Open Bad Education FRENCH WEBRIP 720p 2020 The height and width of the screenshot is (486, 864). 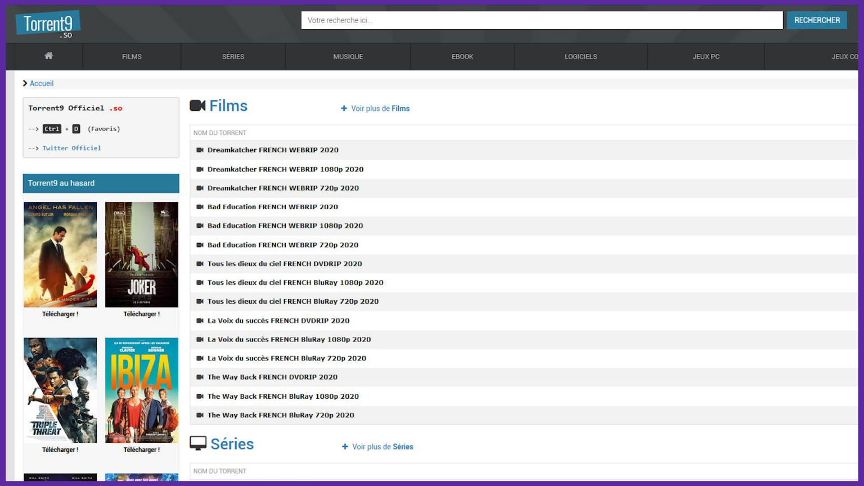(283, 245)
